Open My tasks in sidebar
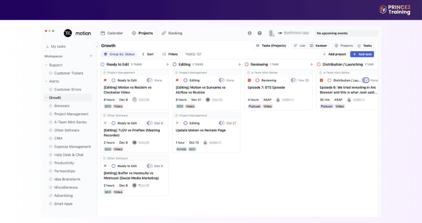Viewport: 422px width, 223px height. coord(56,46)
